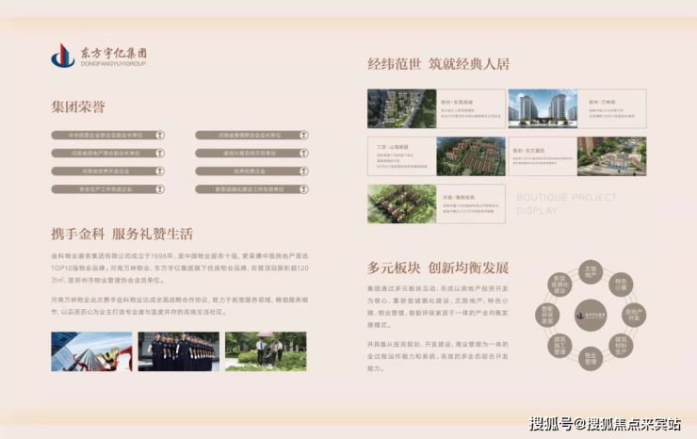Click the trophy icon beside 诚信兴商双优示范单位
This screenshot has height=439, width=697.
(x=303, y=153)
